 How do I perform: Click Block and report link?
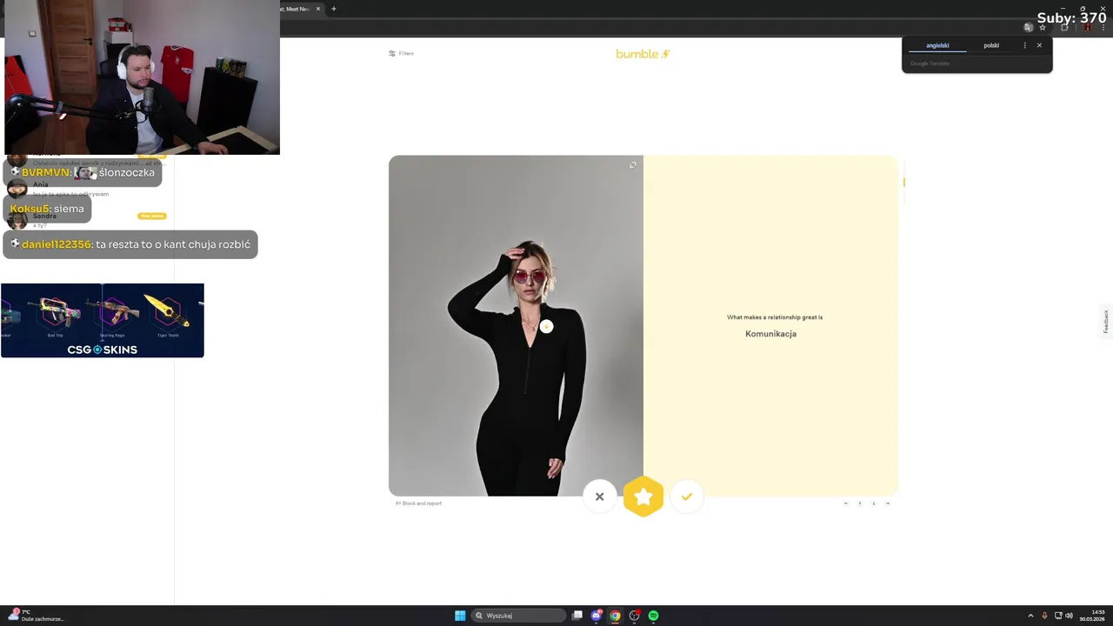(418, 503)
